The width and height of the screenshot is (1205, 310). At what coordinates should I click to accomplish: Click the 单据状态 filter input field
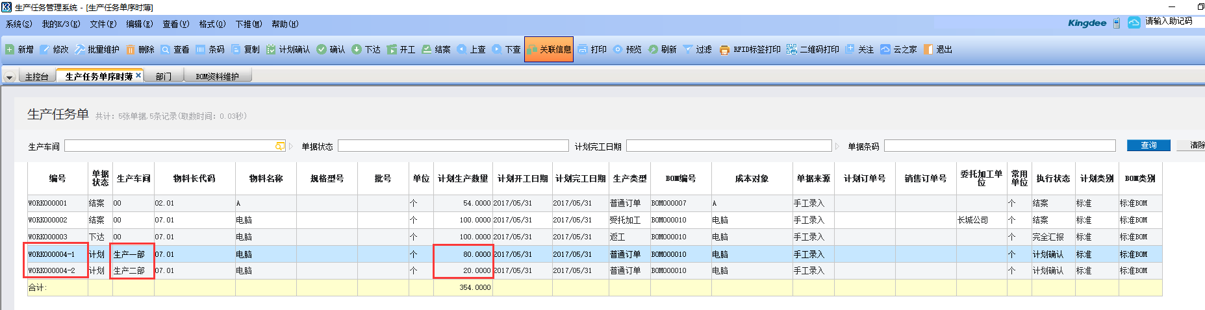point(453,146)
